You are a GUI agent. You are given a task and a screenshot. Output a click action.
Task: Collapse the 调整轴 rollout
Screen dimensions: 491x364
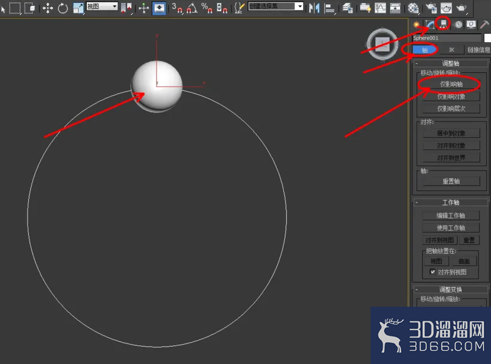click(451, 64)
